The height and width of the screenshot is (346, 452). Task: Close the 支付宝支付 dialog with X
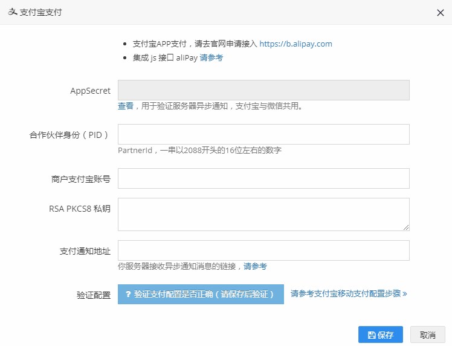[x=440, y=13]
